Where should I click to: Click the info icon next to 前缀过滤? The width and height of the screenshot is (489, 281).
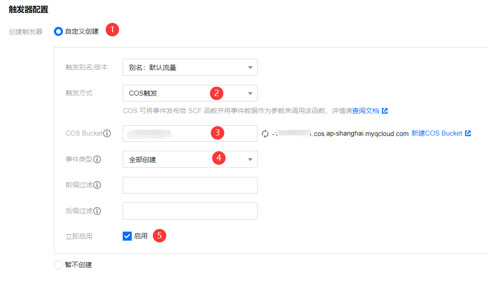pos(97,185)
